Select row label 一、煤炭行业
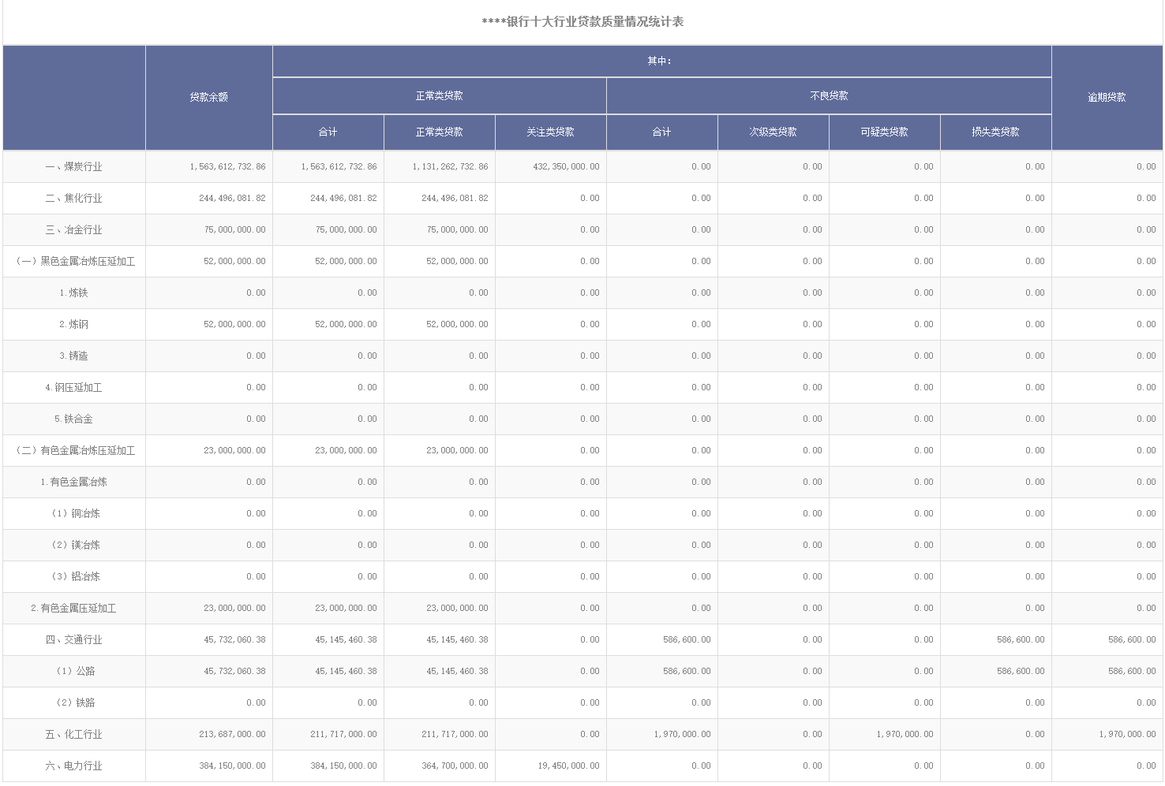 coord(74,166)
